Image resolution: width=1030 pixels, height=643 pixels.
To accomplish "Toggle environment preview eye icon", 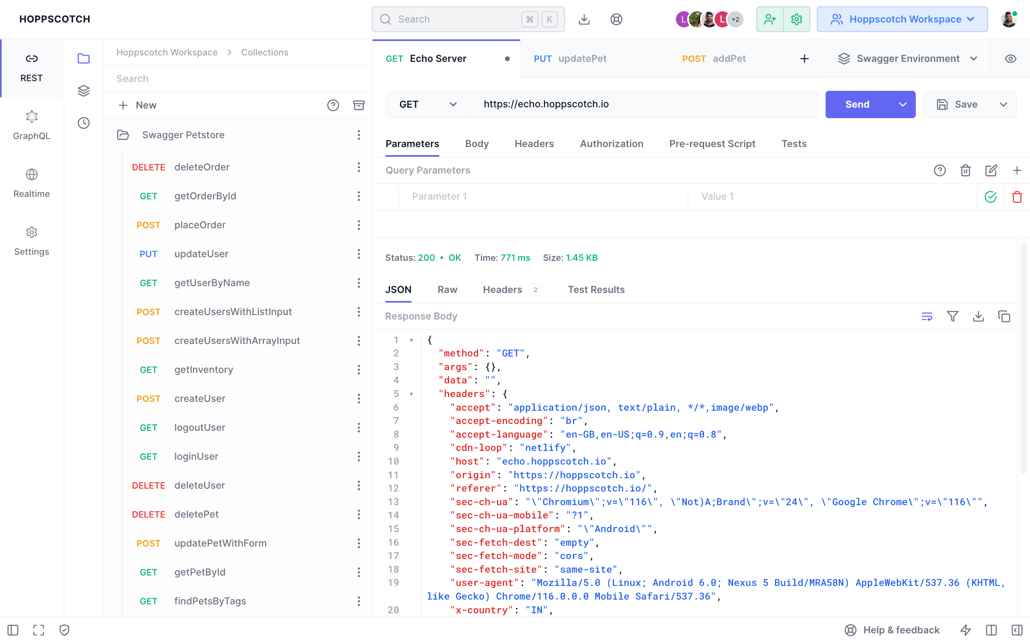I will tap(1010, 59).
